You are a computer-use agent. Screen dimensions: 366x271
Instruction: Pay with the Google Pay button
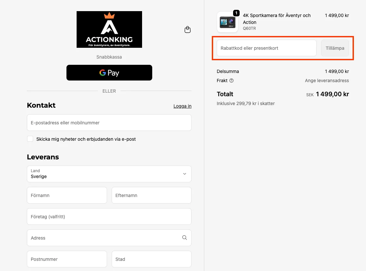109,73
